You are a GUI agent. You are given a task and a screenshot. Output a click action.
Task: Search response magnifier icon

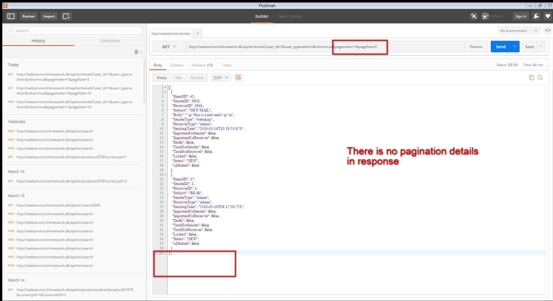[x=540, y=78]
